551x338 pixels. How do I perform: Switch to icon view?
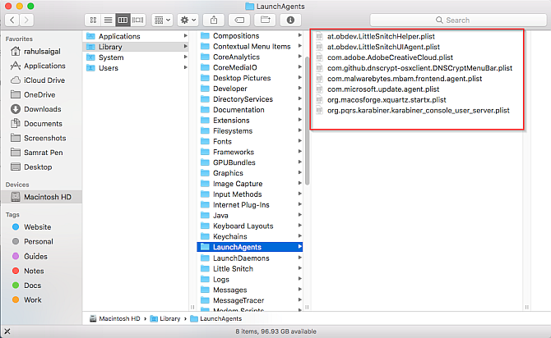93,20
